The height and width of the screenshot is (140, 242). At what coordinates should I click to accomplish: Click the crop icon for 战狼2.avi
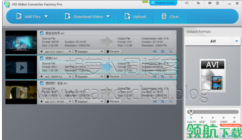click(163, 76)
